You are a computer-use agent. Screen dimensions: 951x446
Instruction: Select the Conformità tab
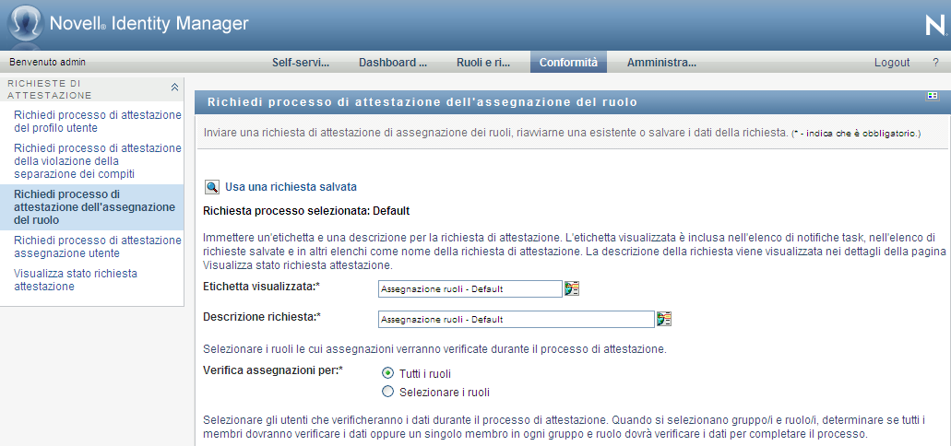tap(568, 62)
